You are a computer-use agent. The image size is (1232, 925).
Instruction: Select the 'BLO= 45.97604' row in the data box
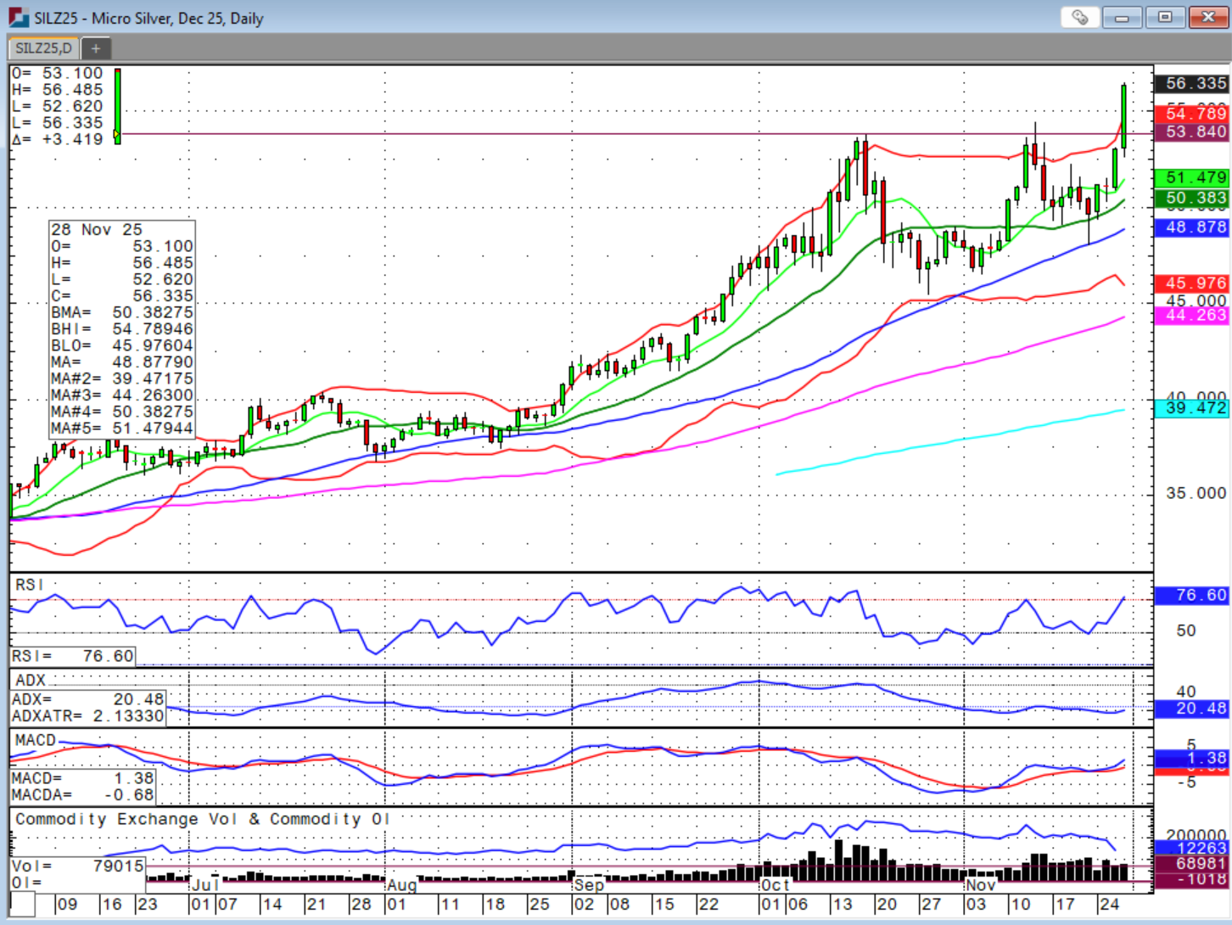(x=122, y=345)
